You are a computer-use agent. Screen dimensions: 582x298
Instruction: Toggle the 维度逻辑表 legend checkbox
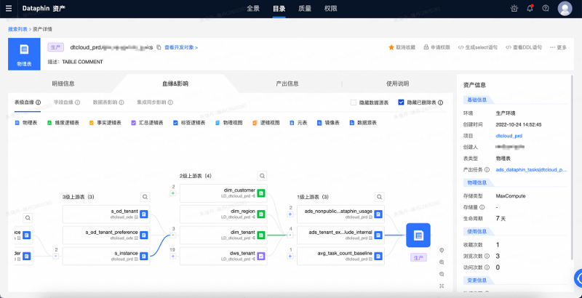(x=51, y=123)
